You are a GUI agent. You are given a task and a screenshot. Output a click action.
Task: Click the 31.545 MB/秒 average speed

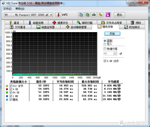[111, 96]
